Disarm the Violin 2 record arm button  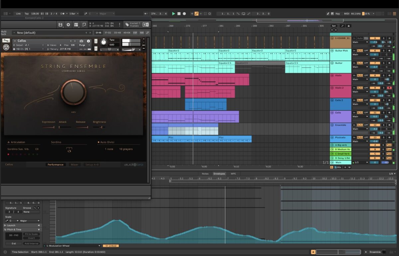(x=389, y=88)
